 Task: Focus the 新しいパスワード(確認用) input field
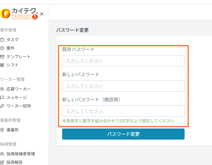coord(123,111)
